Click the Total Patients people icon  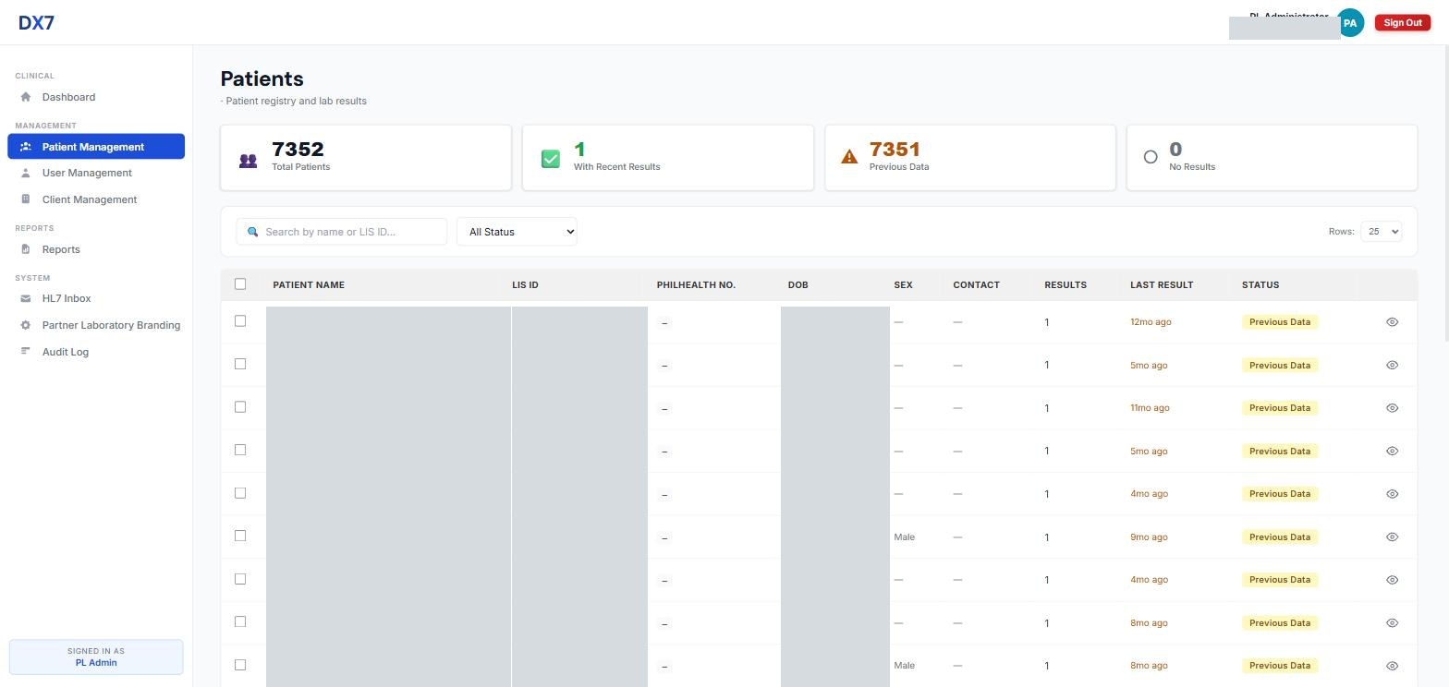[248, 161]
